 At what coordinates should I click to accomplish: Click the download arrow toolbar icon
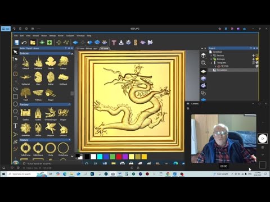pos(121,43)
